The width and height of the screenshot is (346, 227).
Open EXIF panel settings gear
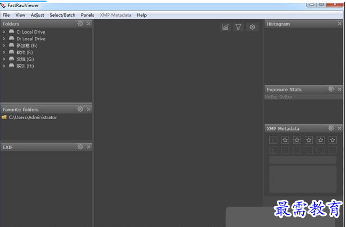tap(80, 147)
